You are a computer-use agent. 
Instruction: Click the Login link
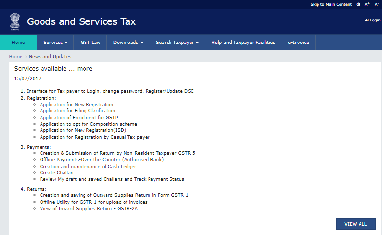coord(372,20)
